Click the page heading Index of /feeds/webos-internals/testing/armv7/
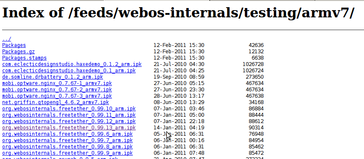The image size is (364, 159). [x=178, y=13]
